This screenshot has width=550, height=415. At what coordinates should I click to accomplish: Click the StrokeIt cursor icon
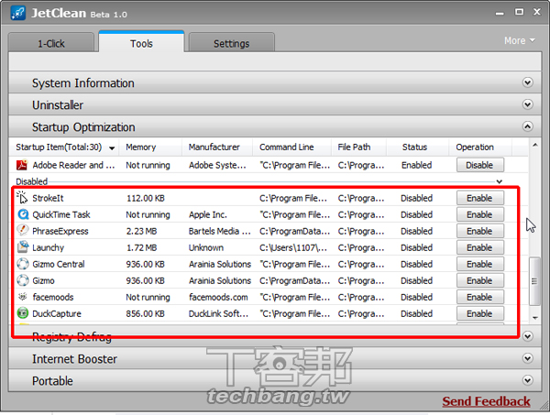(23, 198)
